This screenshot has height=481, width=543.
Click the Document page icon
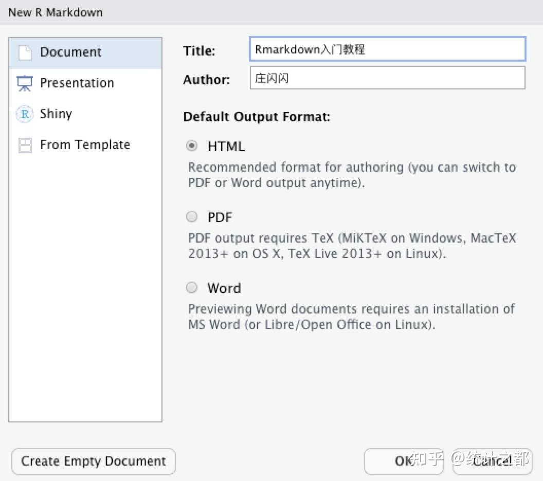[25, 52]
